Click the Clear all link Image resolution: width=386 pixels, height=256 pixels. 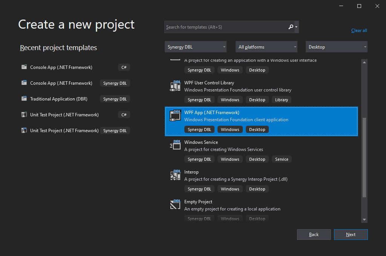(359, 30)
